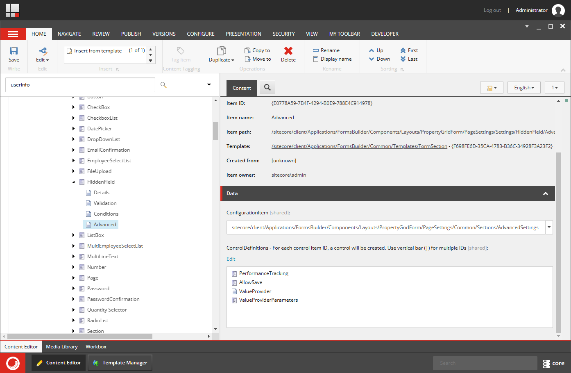
Task: Expand the ListBox tree node
Action: click(73, 235)
